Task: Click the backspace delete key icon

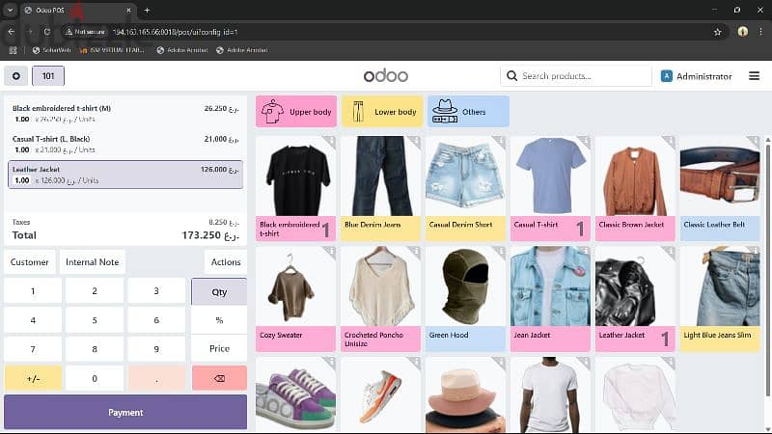Action: click(219, 378)
